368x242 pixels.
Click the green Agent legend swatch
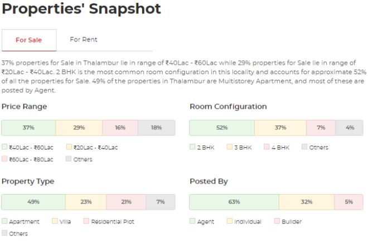tap(192, 221)
